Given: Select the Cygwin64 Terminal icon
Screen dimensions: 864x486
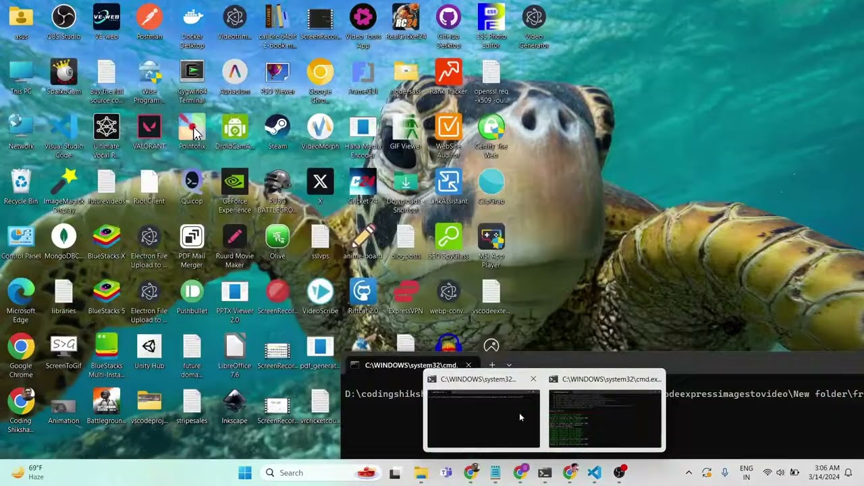Looking at the screenshot, I should point(192,81).
